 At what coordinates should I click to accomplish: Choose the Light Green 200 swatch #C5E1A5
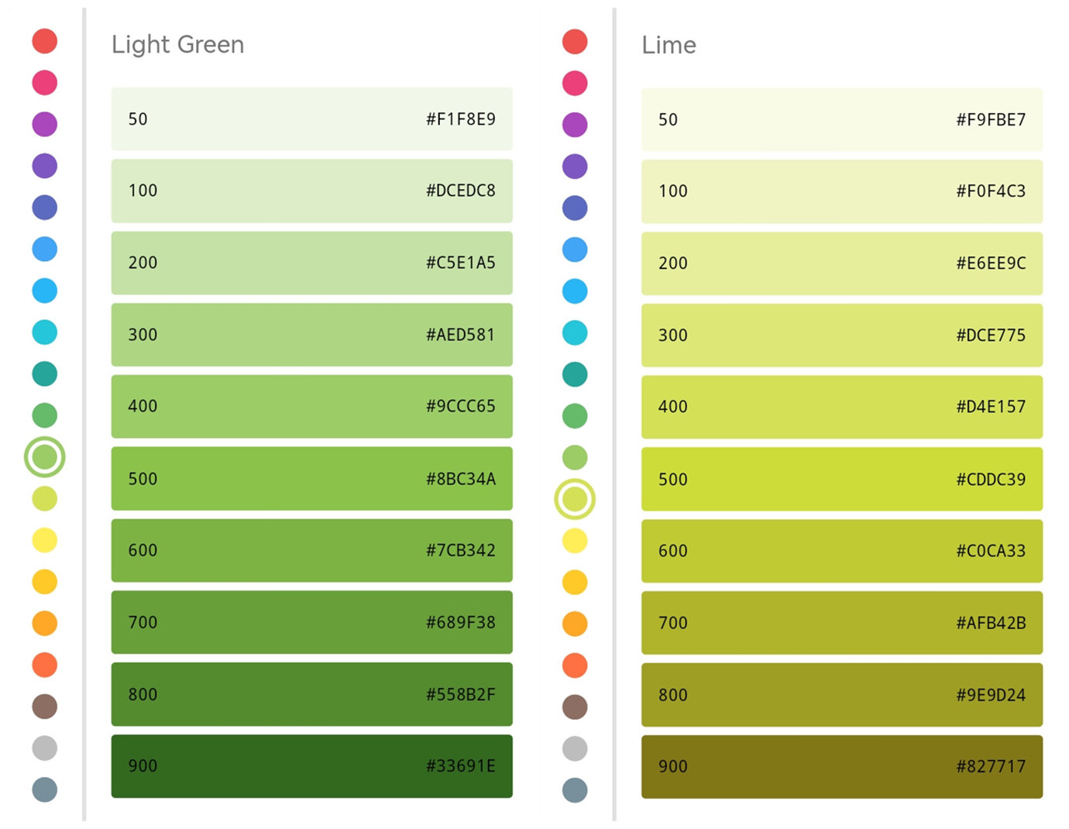(x=311, y=263)
